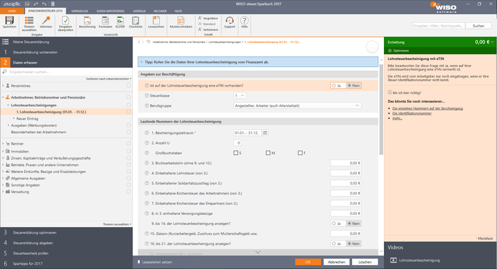The width and height of the screenshot is (497, 269).
Task: Click Vergrößern font size option
Action: tap(208, 18)
